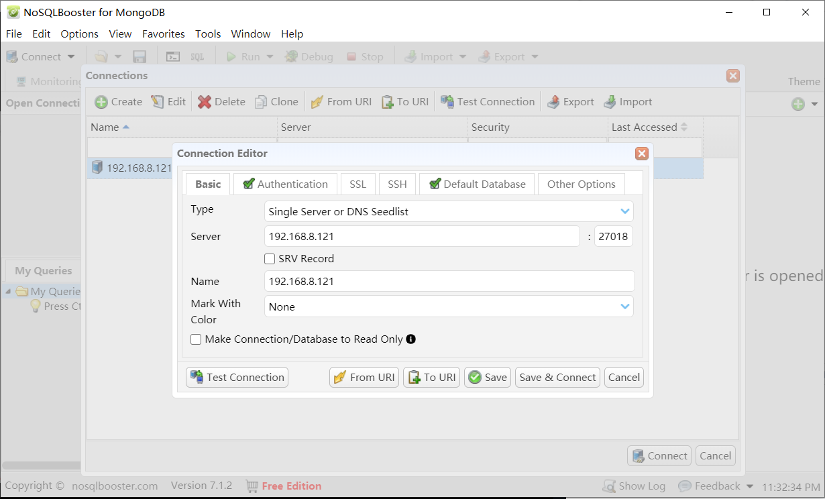The image size is (825, 499).
Task: Click the read-only info icon
Action: click(411, 339)
